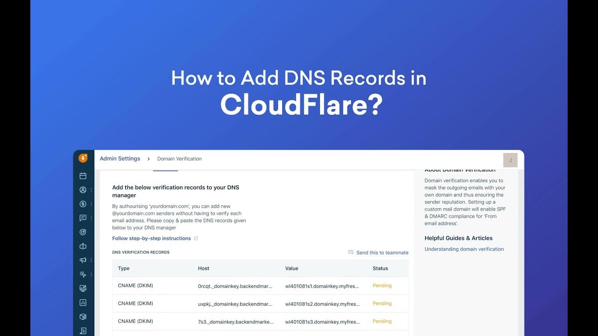
Task: Select host value starting with 0rcqt
Action: pyautogui.click(x=235, y=286)
